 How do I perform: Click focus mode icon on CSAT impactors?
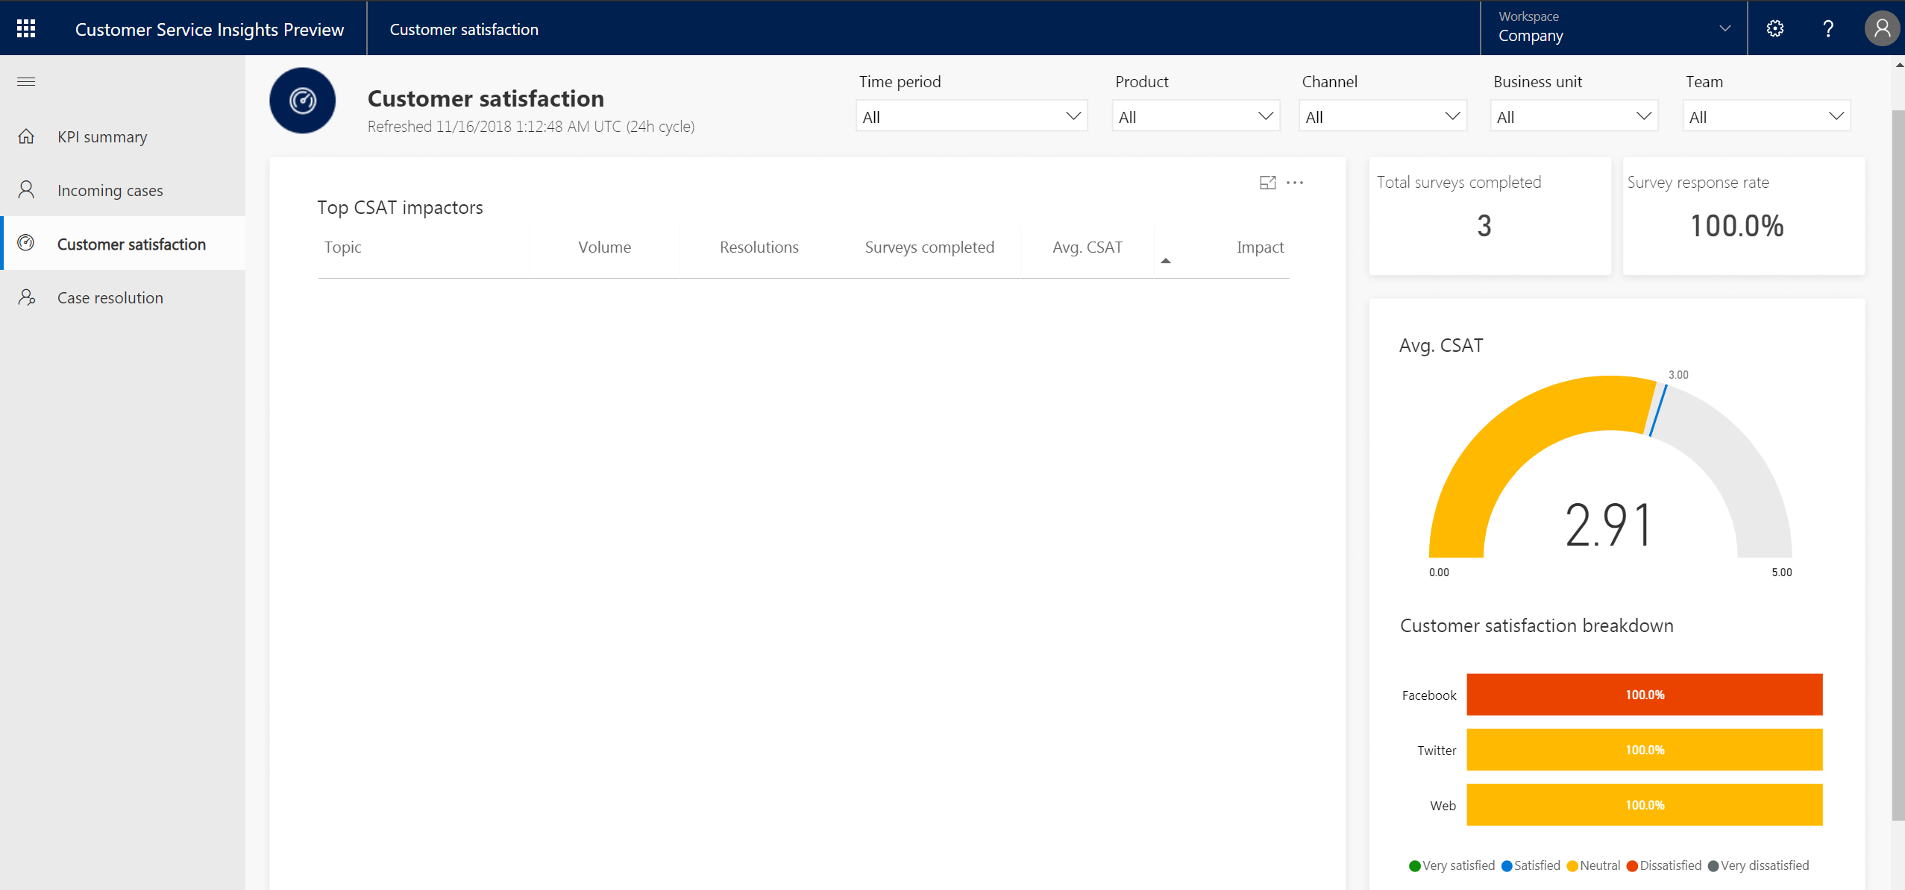[x=1267, y=183]
